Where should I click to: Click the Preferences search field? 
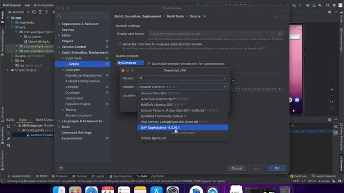click(x=83, y=16)
